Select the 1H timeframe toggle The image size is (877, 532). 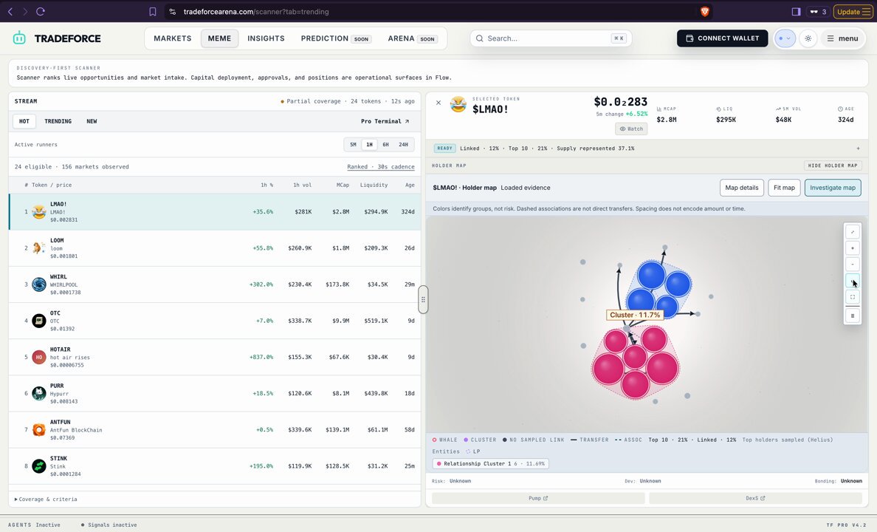[x=369, y=145]
